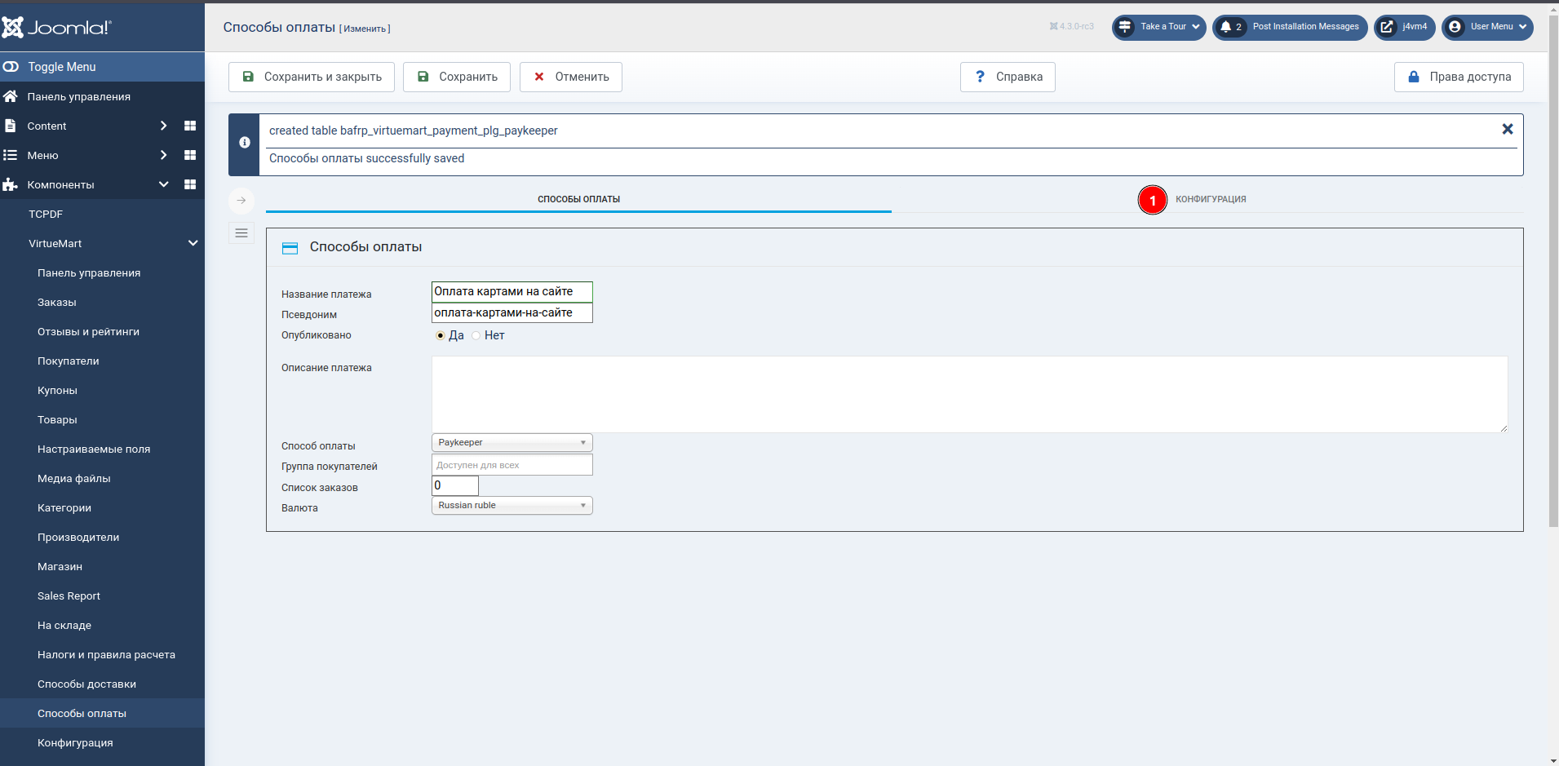Click the Псевдоним input field
Viewport: 1559px width, 766px height.
pos(512,313)
